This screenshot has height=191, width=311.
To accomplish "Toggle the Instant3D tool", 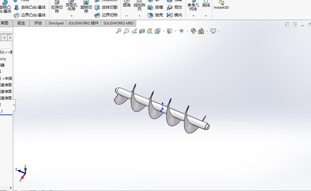I will click(x=221, y=5).
